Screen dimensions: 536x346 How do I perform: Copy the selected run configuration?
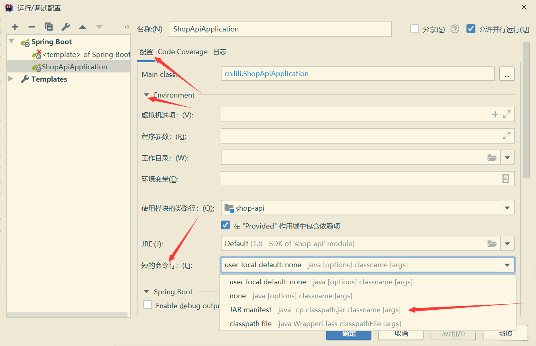[49, 27]
